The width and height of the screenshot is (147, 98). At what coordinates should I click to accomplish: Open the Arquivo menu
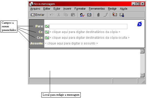[35, 9]
